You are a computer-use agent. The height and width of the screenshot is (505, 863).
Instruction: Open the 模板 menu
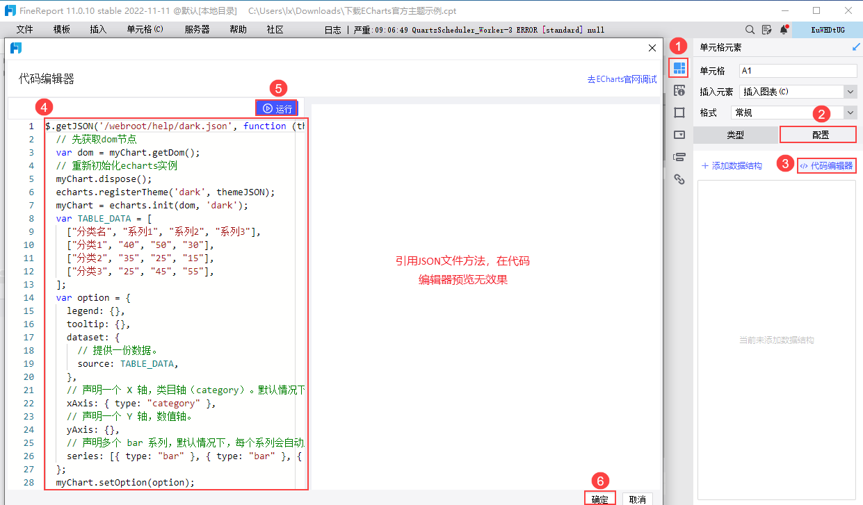tap(62, 30)
